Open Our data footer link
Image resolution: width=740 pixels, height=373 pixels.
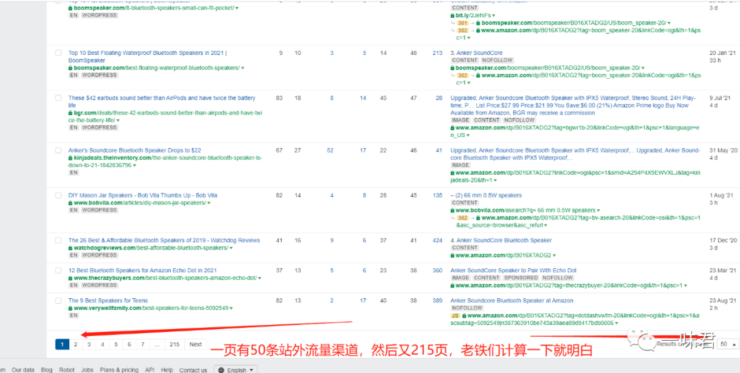(x=23, y=370)
